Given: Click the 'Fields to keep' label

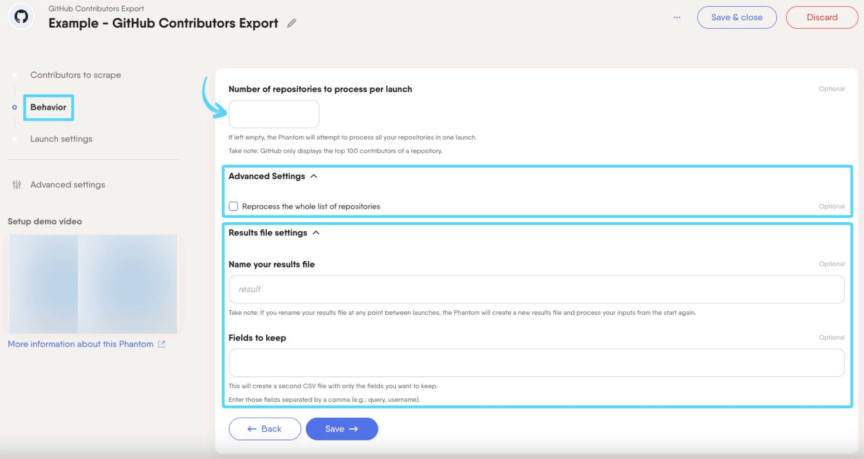Looking at the screenshot, I should [x=257, y=338].
